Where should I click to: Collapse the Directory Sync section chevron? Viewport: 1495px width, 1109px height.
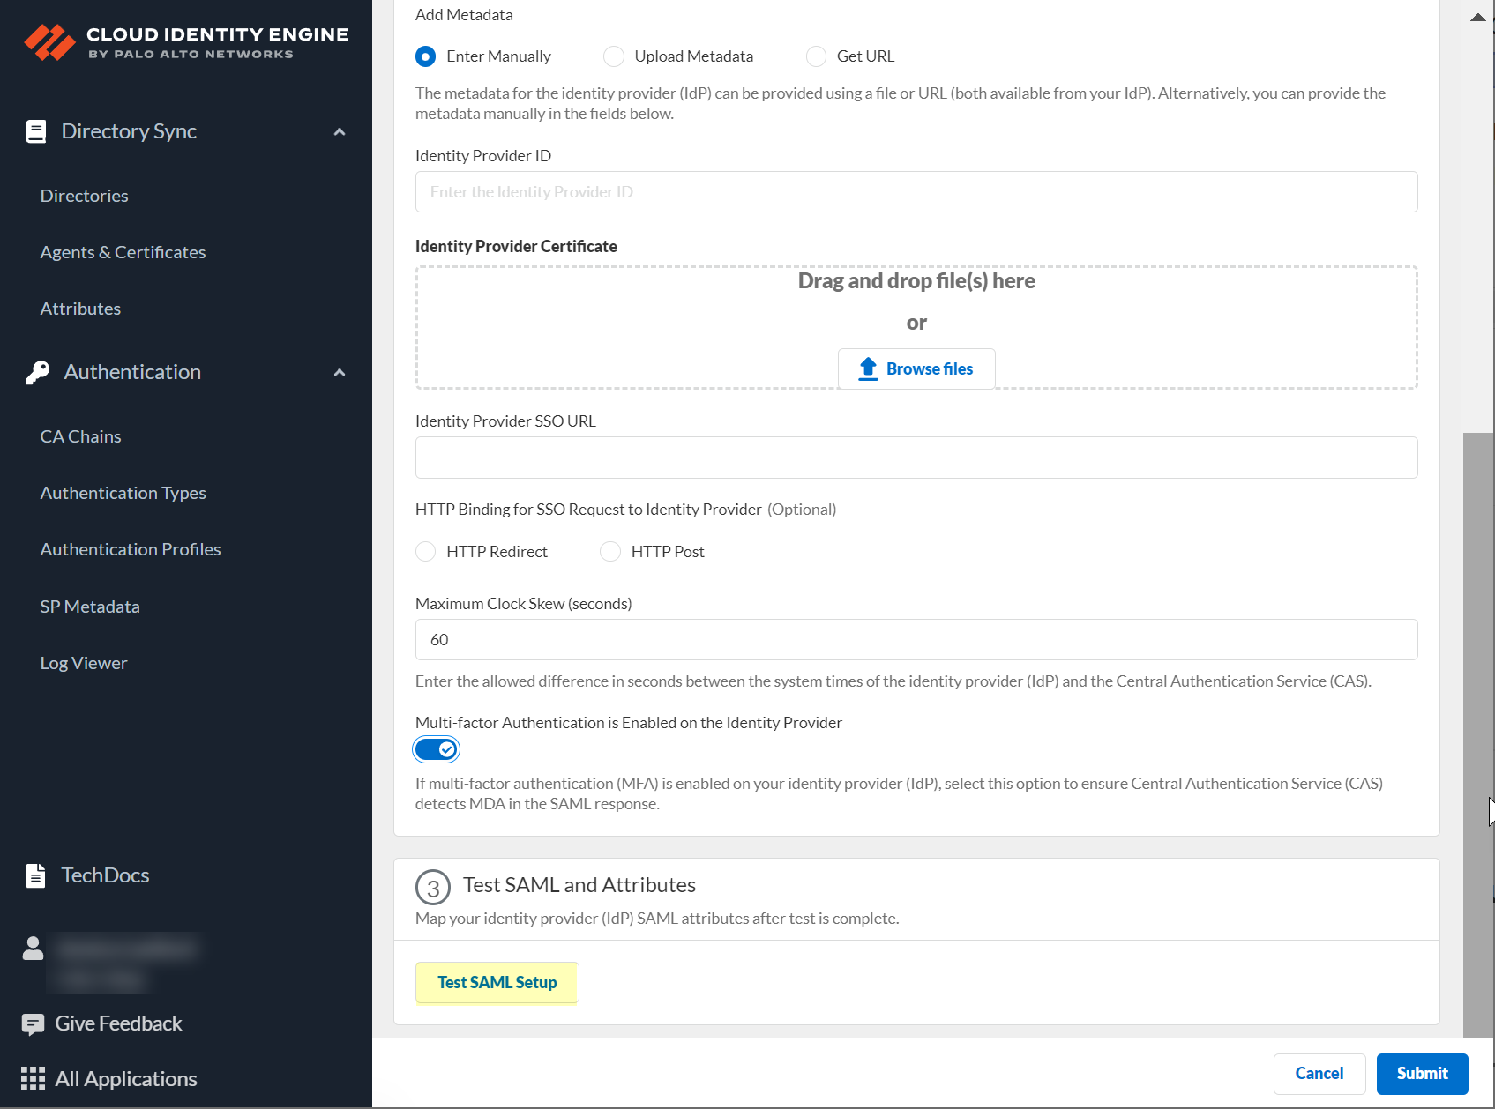pyautogui.click(x=340, y=132)
